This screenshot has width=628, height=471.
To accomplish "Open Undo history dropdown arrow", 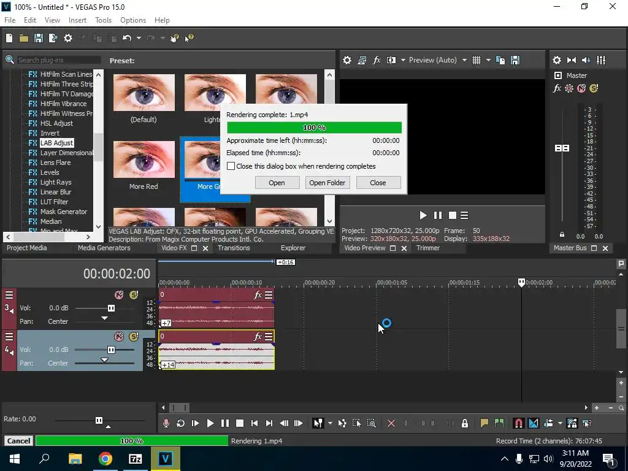I will 139,38.
